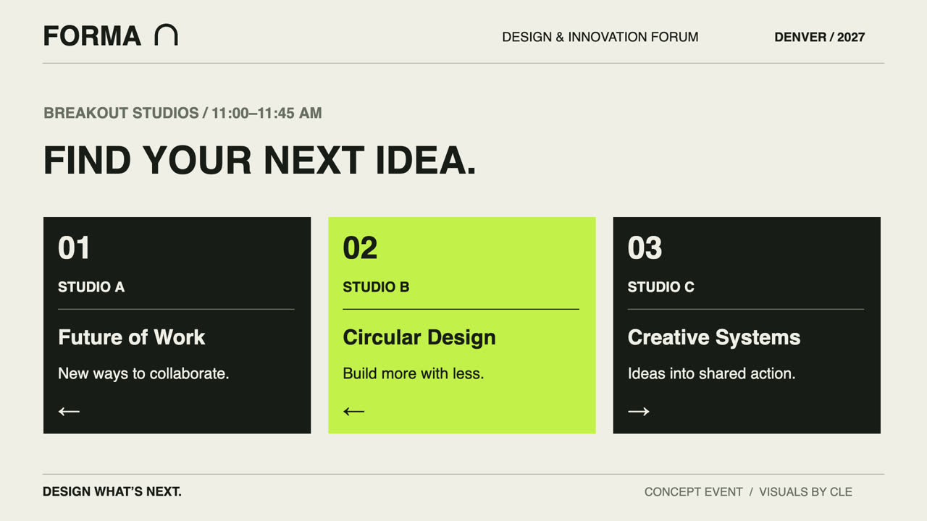
Task: Click the left arrow in Studio B card
Action: [x=353, y=411]
